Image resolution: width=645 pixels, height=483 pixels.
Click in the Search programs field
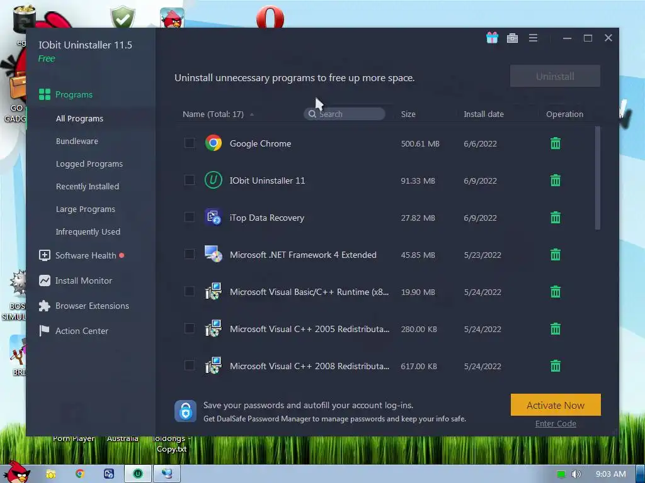tap(345, 114)
